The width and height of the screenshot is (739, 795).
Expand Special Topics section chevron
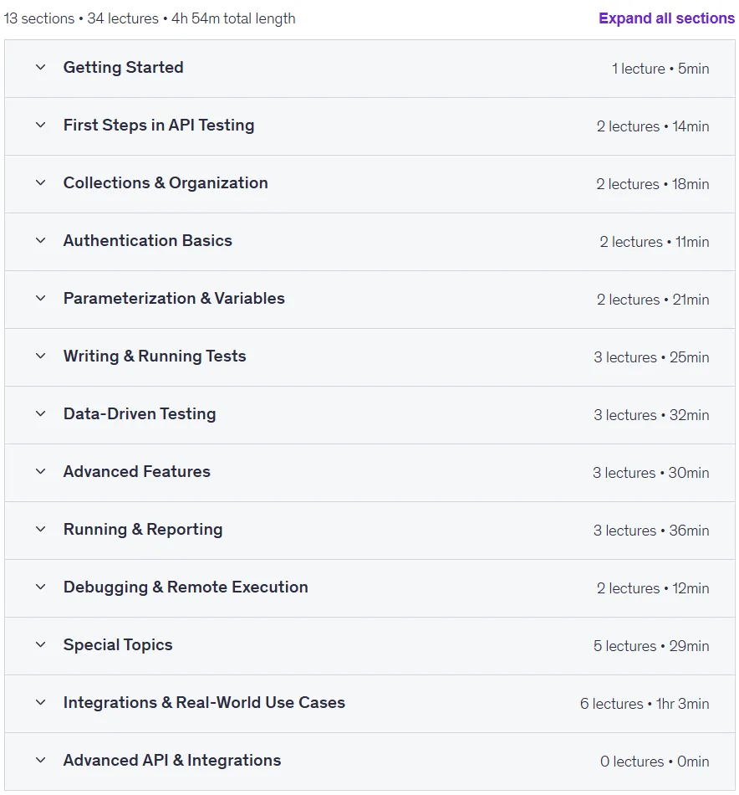click(x=40, y=645)
